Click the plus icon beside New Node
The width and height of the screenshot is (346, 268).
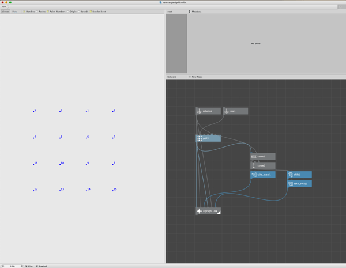(190, 77)
